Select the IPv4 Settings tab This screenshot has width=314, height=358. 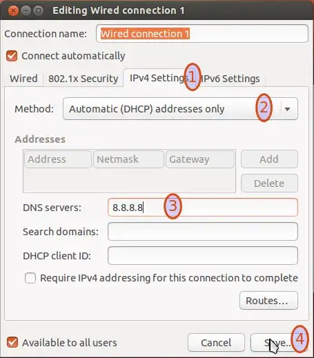pos(159,78)
